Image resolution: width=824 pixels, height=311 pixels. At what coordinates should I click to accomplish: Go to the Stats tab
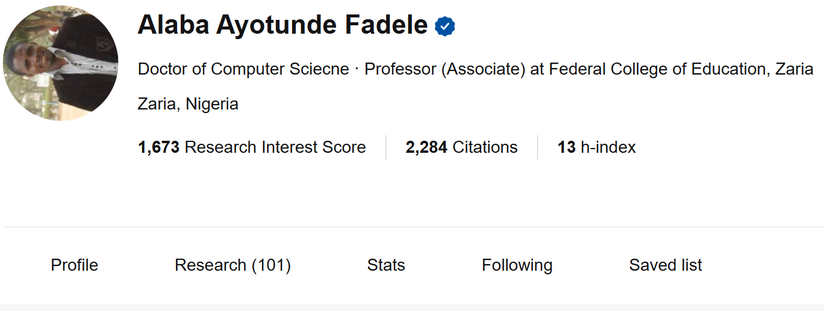tap(386, 265)
